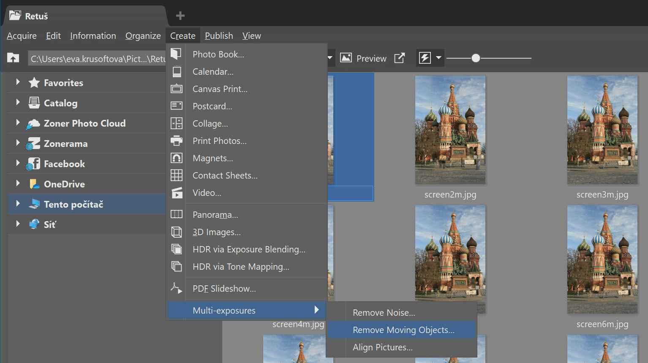Screen dimensions: 648x363
Task: Add a new tab with plus button
Action: [x=180, y=16]
